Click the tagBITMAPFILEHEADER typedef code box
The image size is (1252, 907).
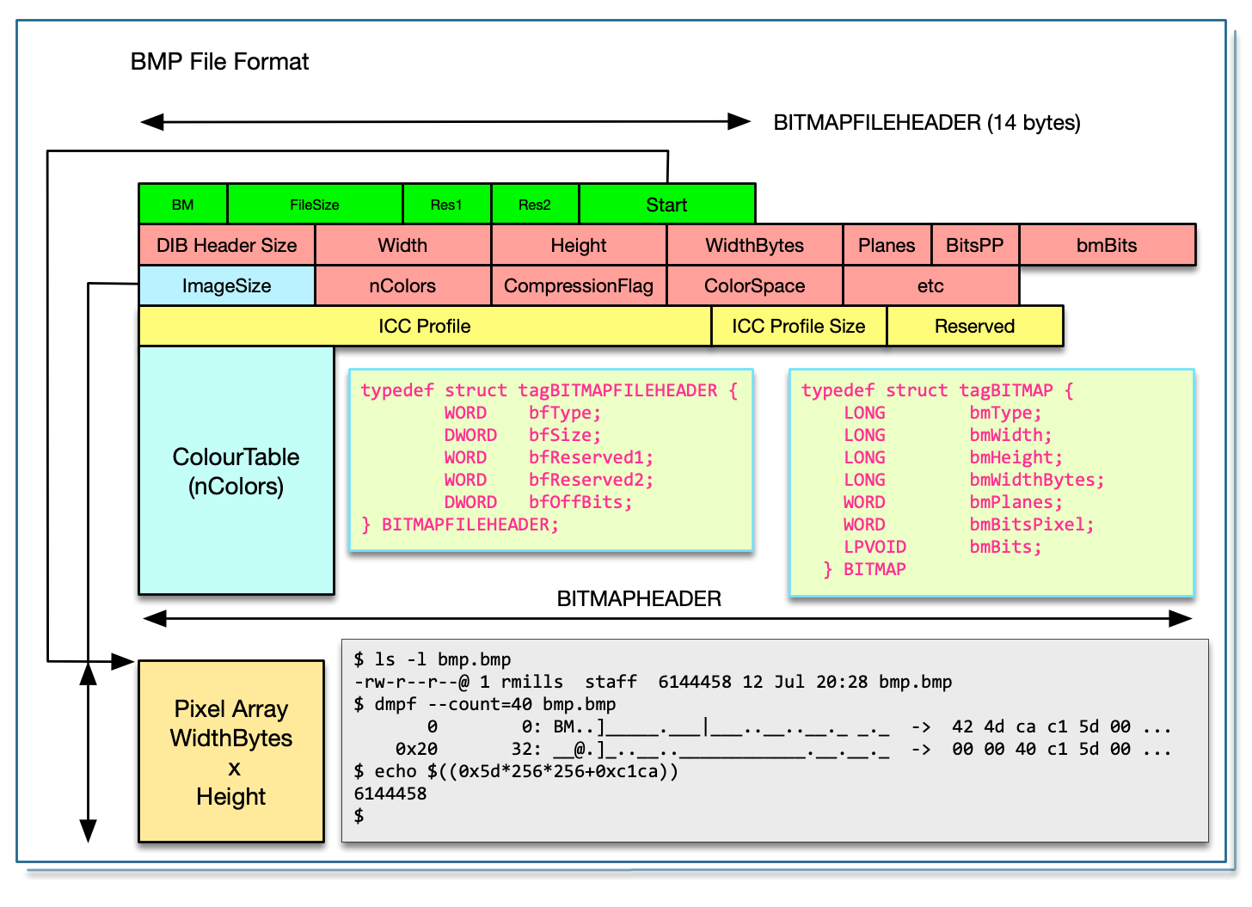[551, 460]
